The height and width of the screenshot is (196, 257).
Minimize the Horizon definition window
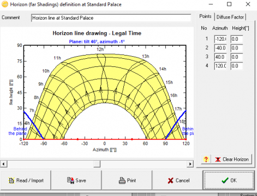(211, 4)
